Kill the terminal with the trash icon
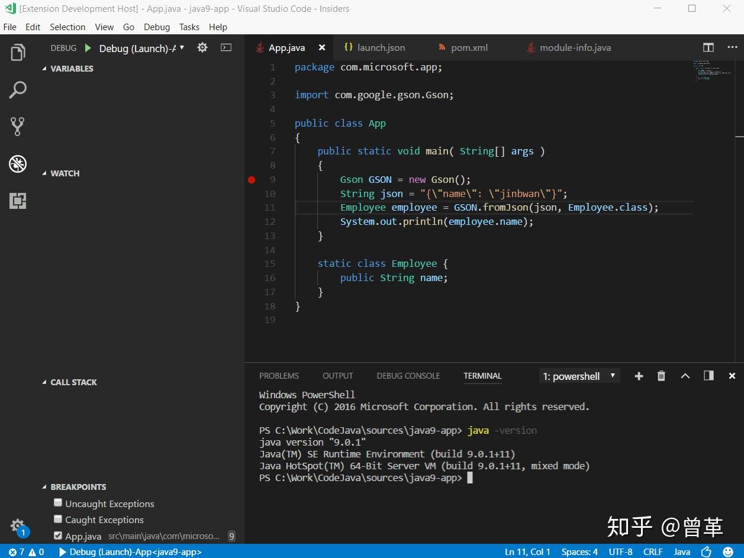 click(x=661, y=376)
